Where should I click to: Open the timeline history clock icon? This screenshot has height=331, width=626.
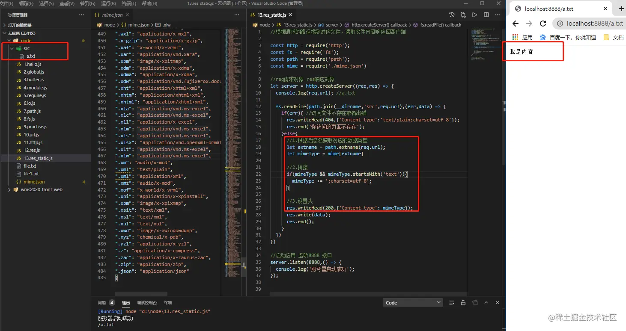(451, 15)
